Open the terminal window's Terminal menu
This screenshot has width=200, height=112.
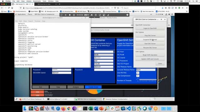[37, 21]
